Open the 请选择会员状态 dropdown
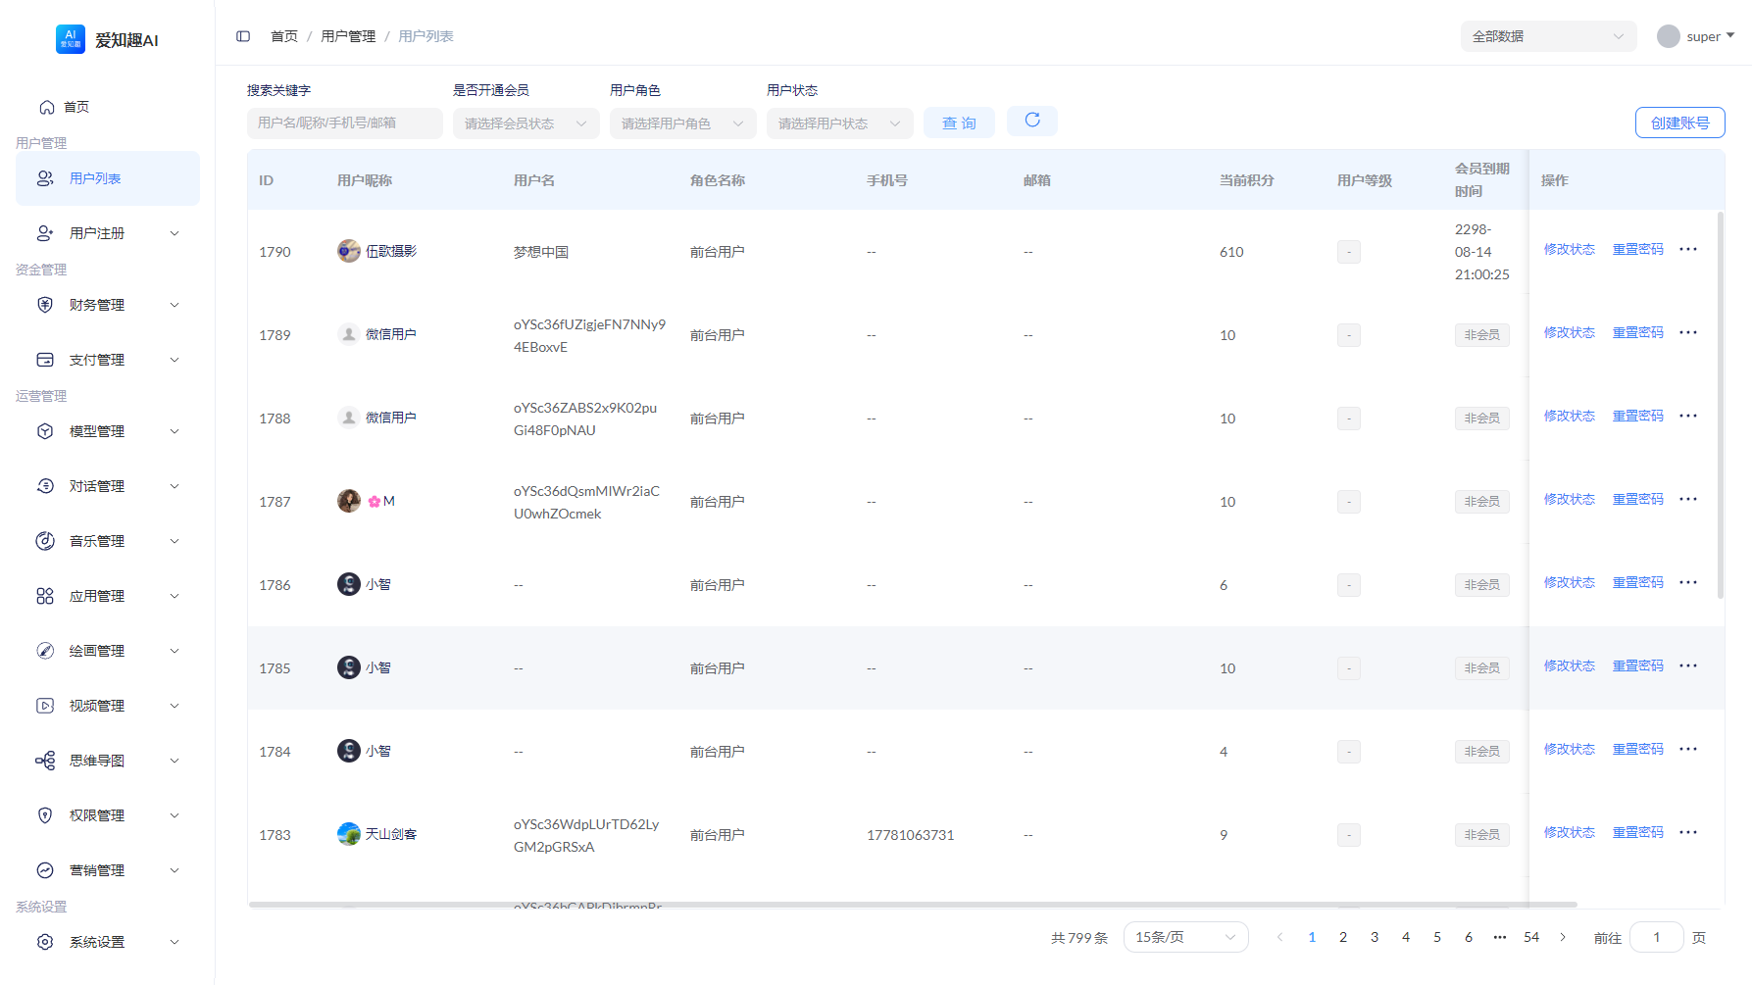Screen dimensions: 1752x985 coord(526,123)
